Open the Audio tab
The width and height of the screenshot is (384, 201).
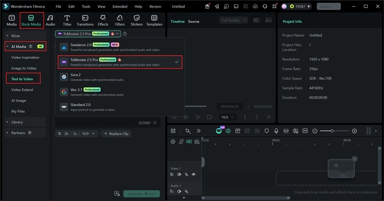coord(50,21)
